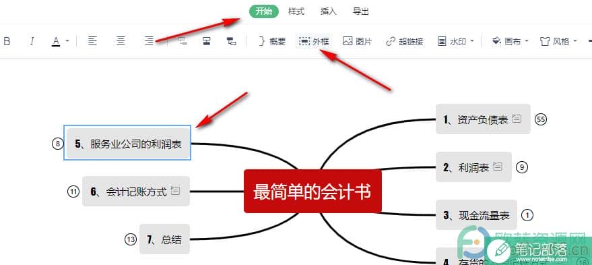Align text right
This screenshot has height=265, width=592.
pos(149,41)
